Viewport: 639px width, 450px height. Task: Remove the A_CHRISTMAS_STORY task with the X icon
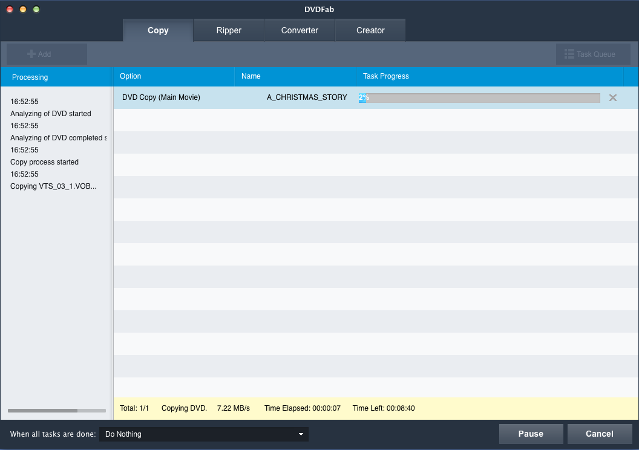click(x=612, y=97)
